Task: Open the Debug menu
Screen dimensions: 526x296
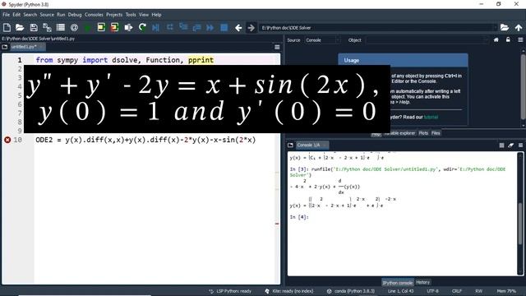Action: pos(75,15)
